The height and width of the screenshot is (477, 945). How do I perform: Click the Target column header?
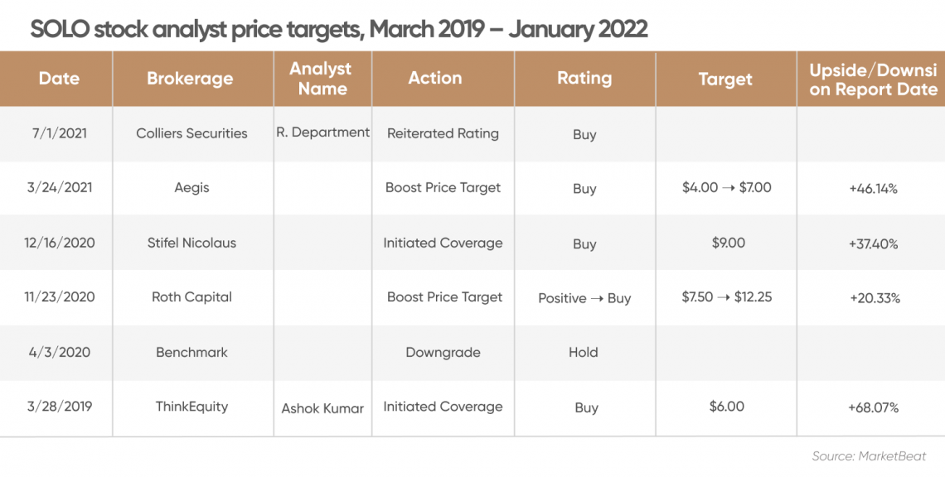(x=725, y=79)
